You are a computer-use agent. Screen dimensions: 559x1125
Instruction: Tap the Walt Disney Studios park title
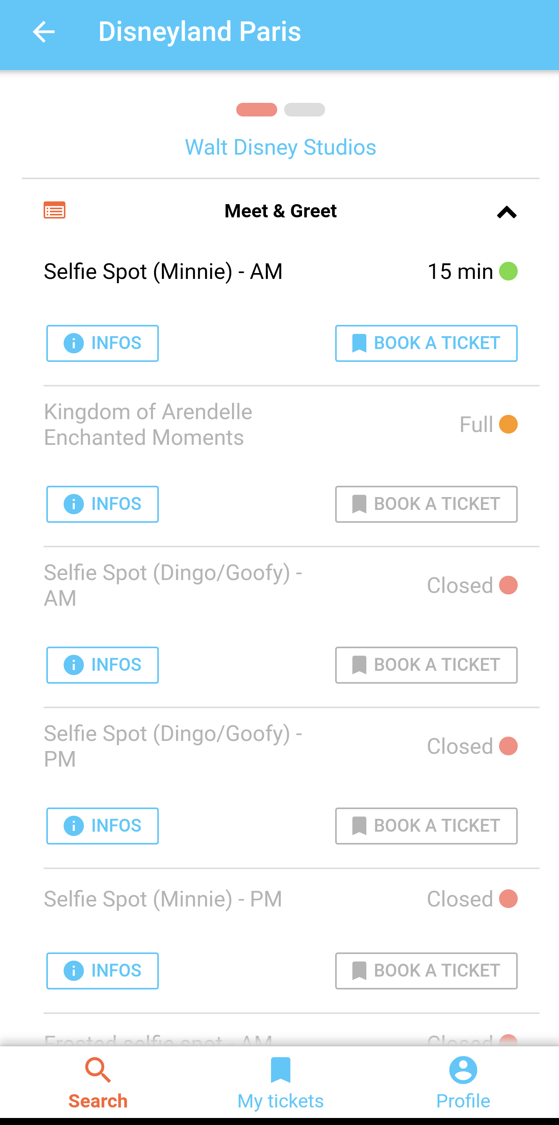pos(280,147)
